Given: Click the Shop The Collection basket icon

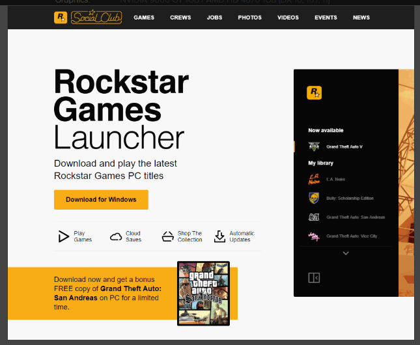Looking at the screenshot, I should pos(168,236).
